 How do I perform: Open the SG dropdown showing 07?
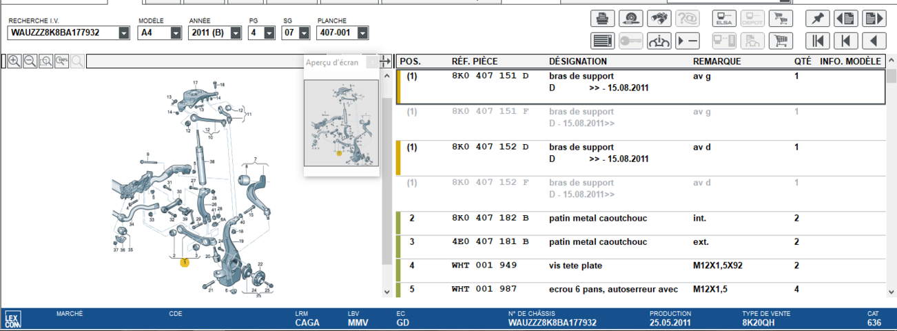click(305, 32)
